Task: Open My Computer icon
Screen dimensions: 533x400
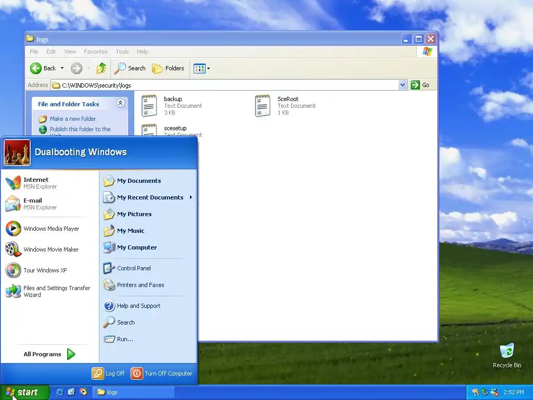Action: (x=109, y=247)
